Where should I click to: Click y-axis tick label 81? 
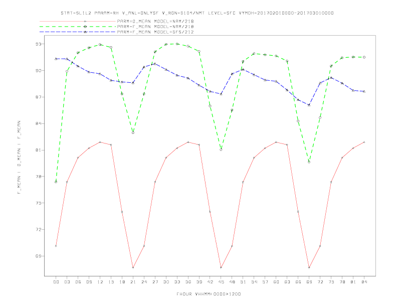click(38, 150)
